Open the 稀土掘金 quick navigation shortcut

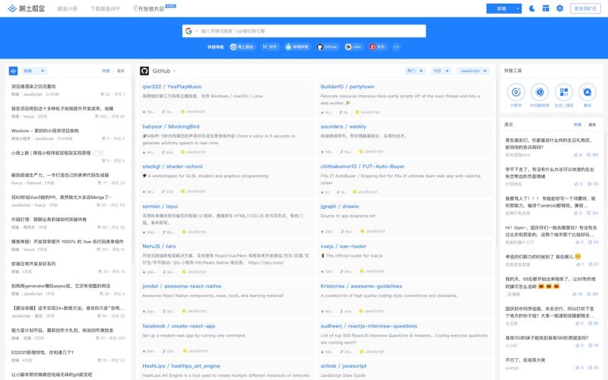(242, 47)
